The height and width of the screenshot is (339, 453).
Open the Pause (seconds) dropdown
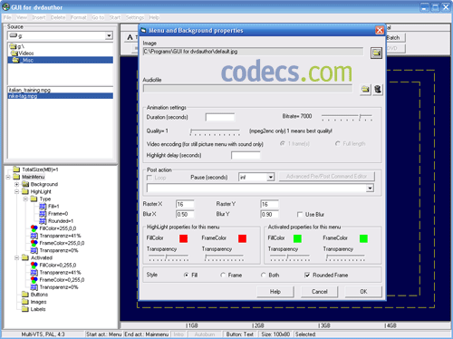point(271,177)
